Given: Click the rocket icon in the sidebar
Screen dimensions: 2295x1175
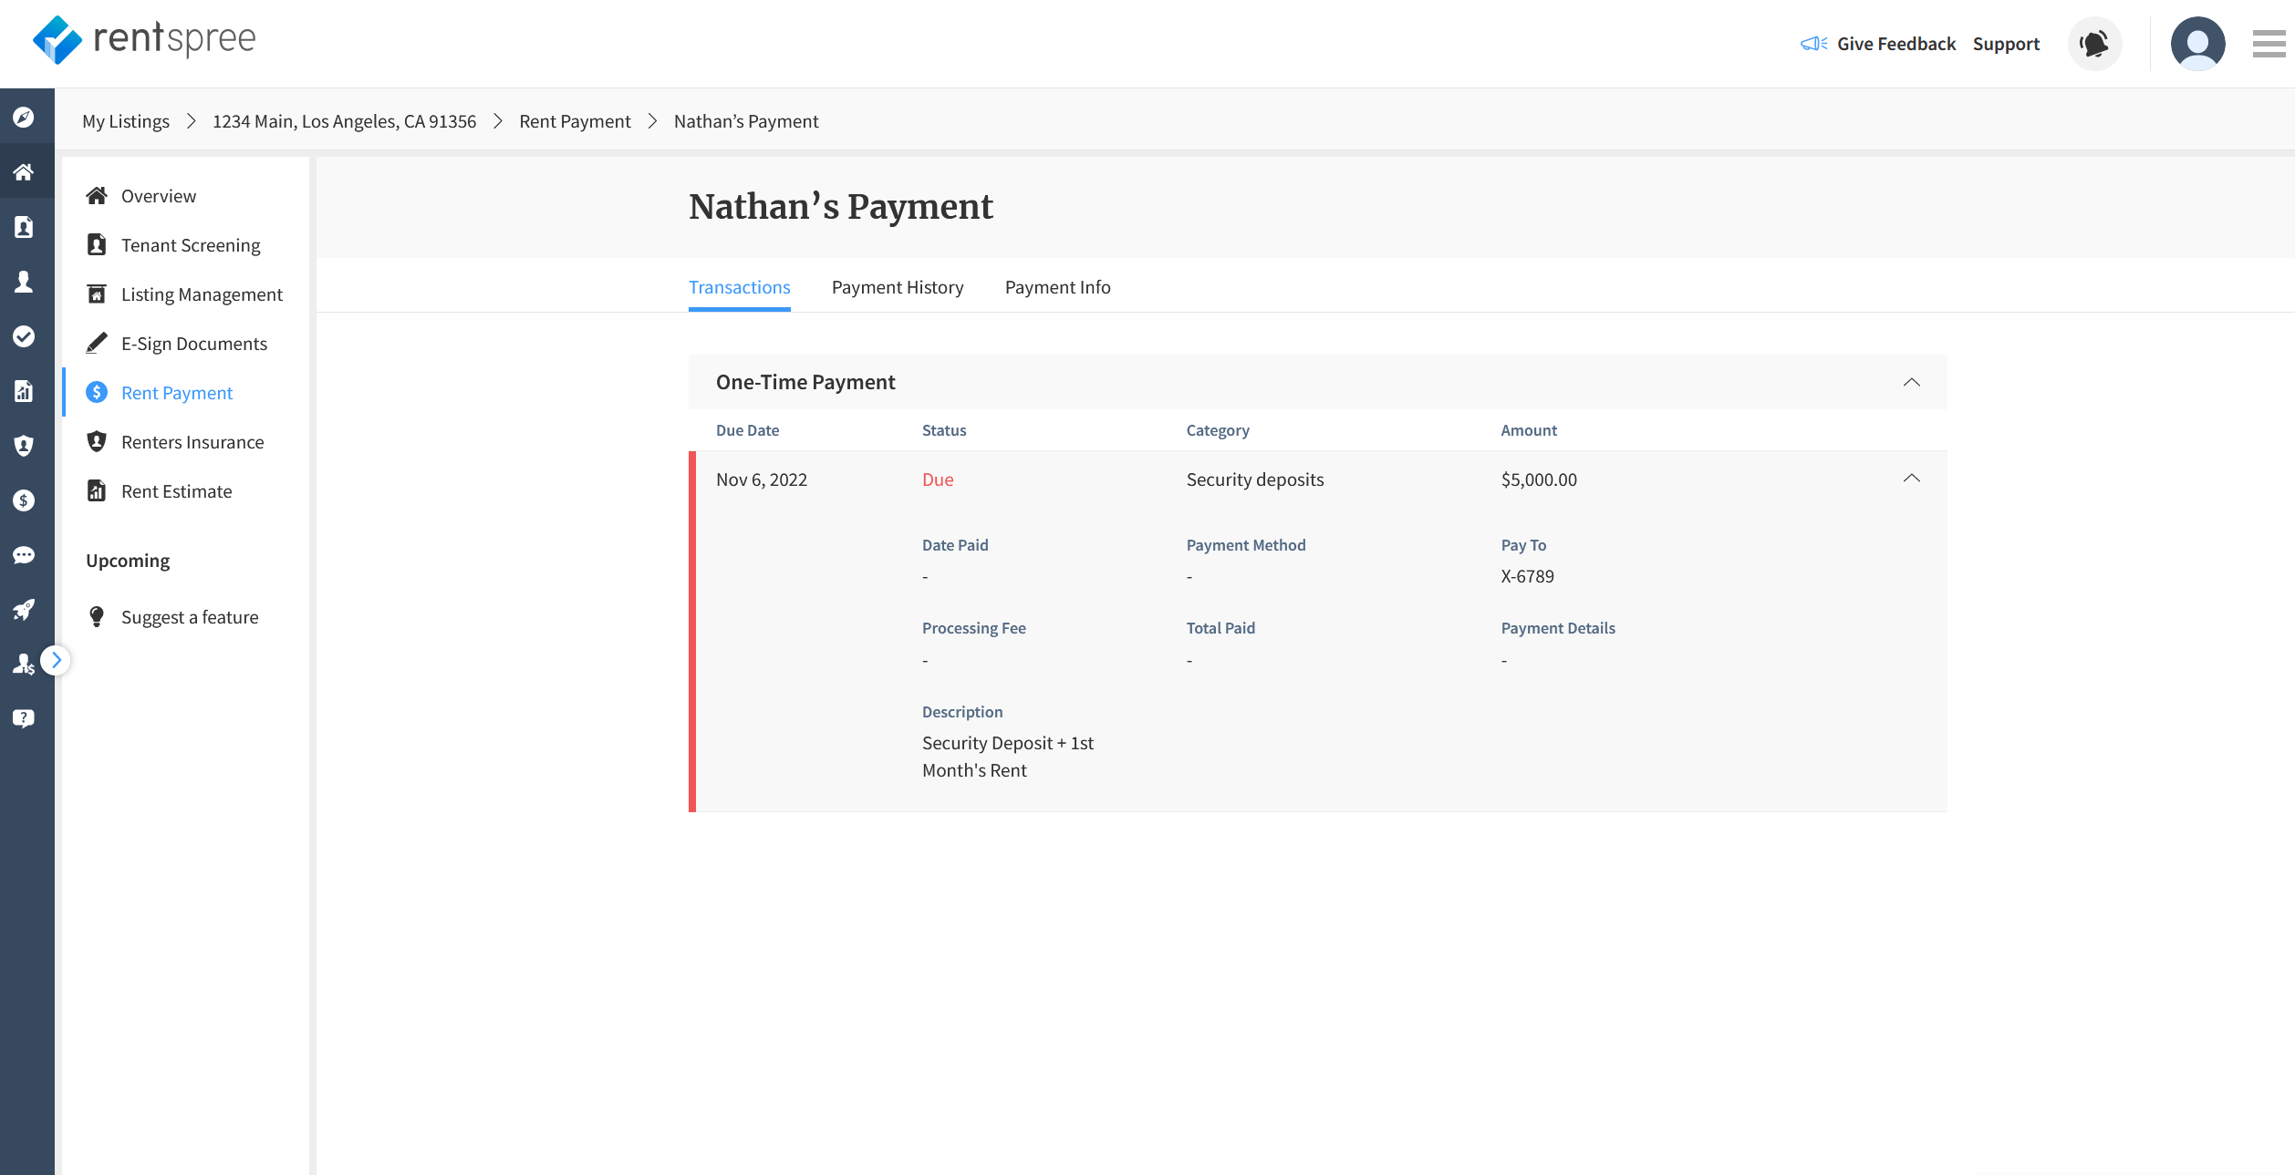Looking at the screenshot, I should pos(25,609).
